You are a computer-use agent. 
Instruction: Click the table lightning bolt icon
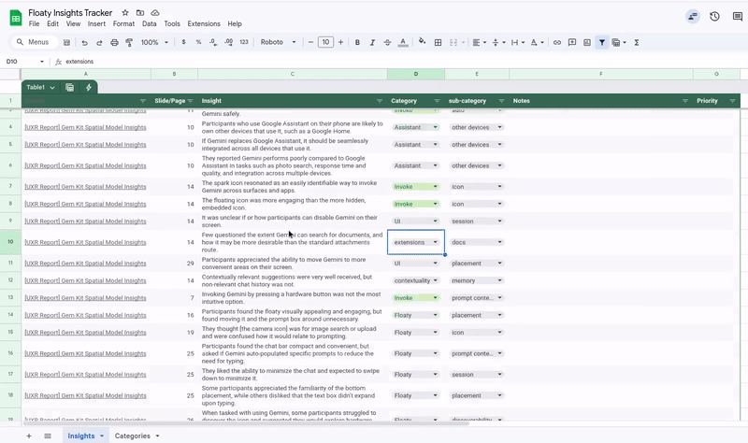(89, 87)
